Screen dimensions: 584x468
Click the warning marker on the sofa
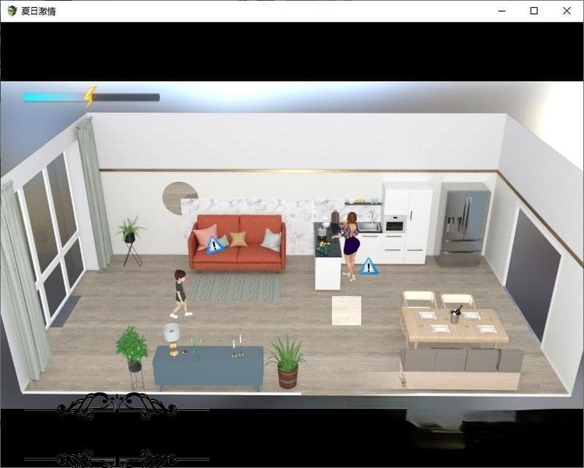point(215,245)
